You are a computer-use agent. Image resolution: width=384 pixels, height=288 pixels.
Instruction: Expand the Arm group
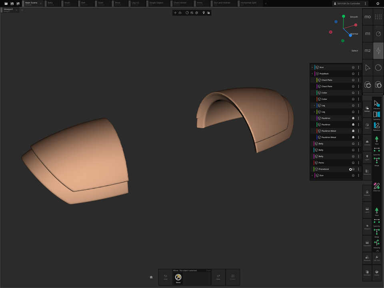pos(312,67)
